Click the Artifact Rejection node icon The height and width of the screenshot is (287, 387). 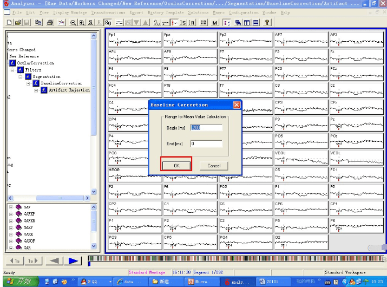(44, 90)
